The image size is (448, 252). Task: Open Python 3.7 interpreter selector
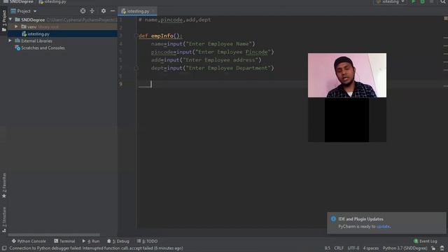point(405,248)
